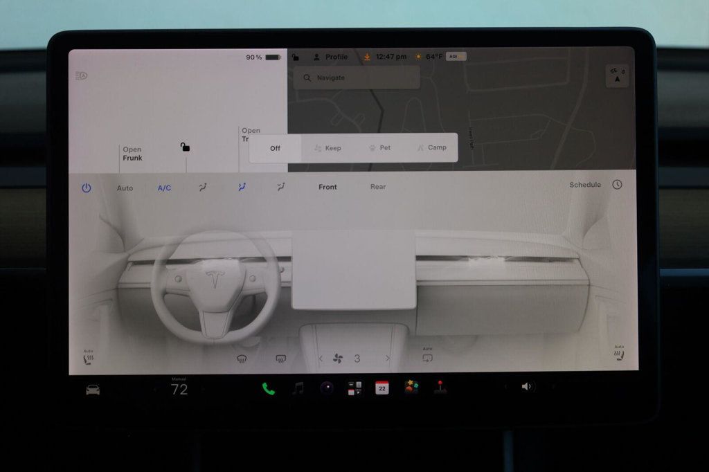Decrease fan speed with left arrow

pyautogui.click(x=320, y=358)
